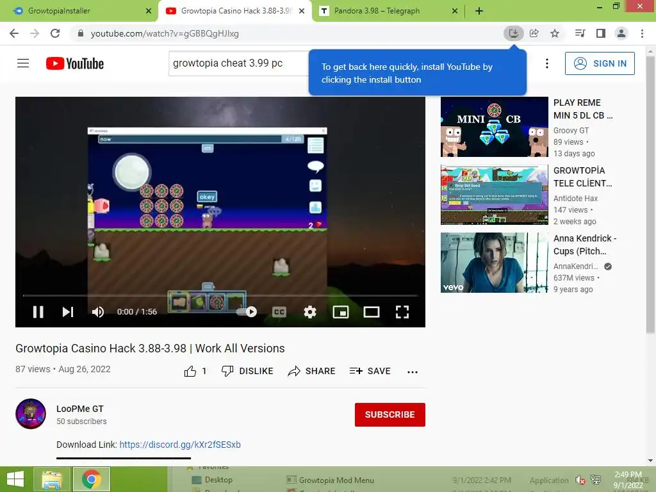Go back to the previous page
The height and width of the screenshot is (492, 656).
pos(14,33)
